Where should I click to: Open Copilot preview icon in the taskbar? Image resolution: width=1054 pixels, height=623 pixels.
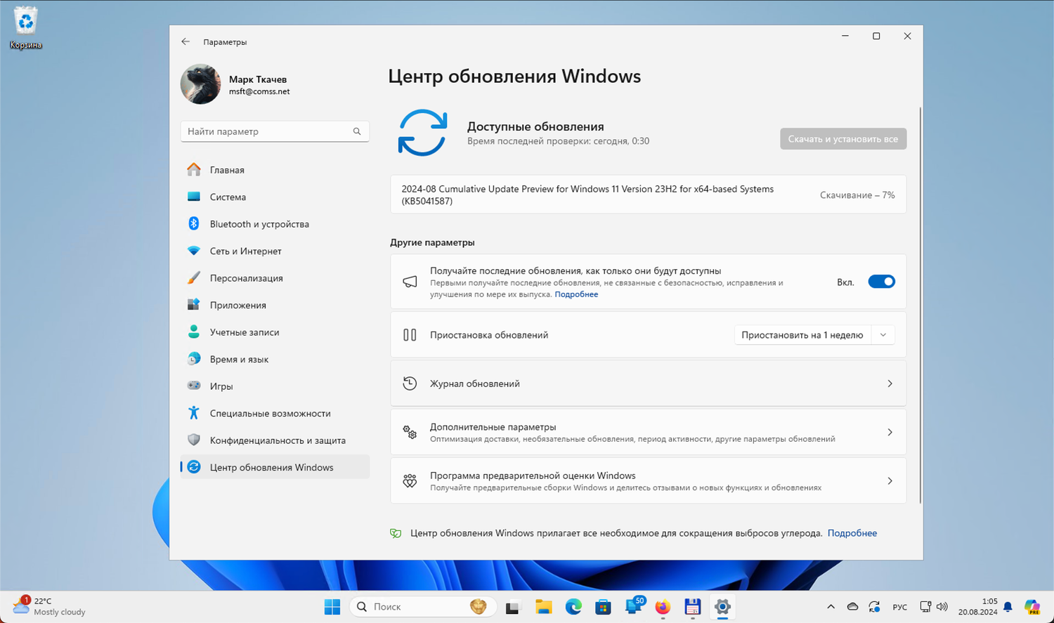point(1032,607)
